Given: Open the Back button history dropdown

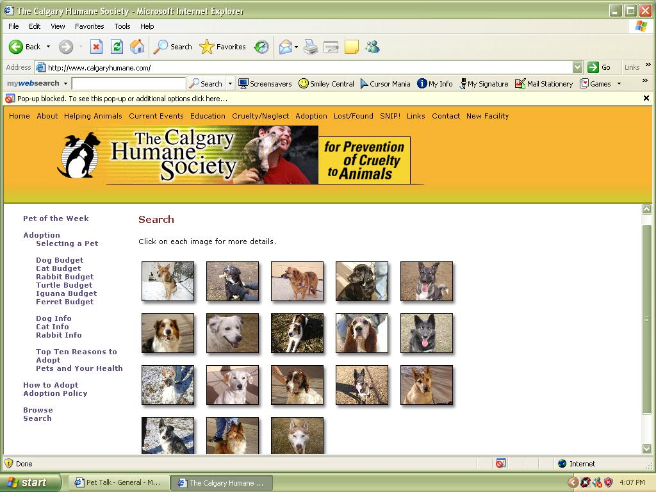Looking at the screenshot, I should click(x=48, y=47).
